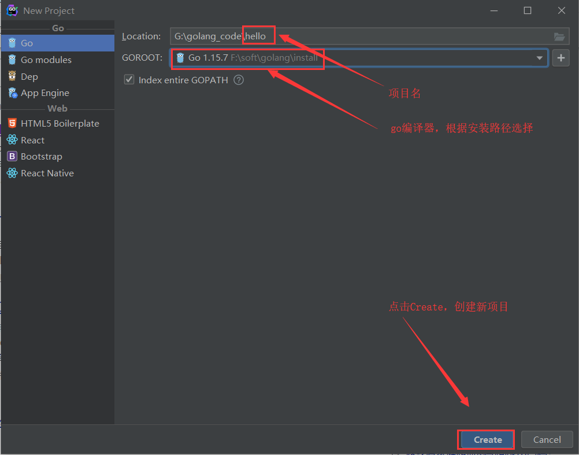Minimize the New Project window
The image size is (579, 455).
coord(494,11)
